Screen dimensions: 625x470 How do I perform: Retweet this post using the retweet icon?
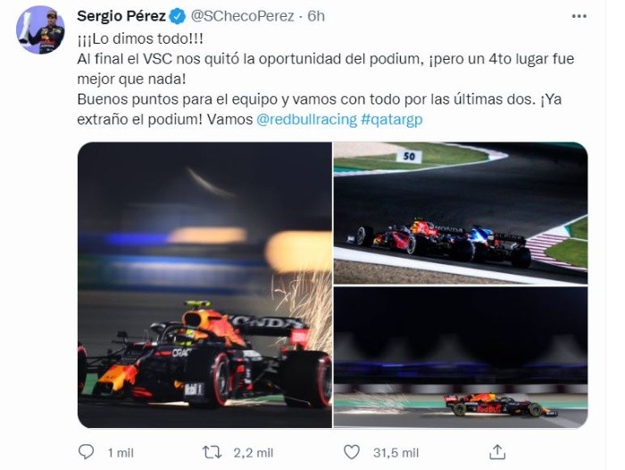point(212,452)
